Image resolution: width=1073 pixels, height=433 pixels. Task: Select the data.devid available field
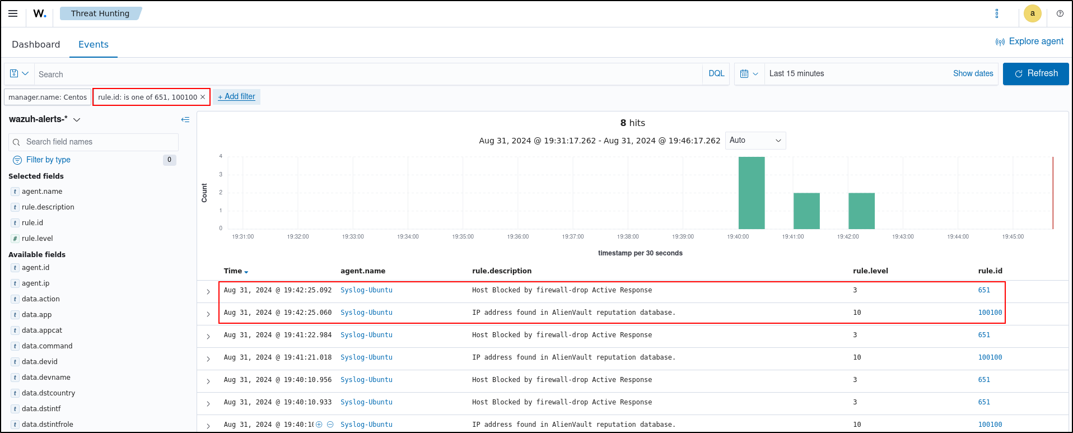pos(40,362)
